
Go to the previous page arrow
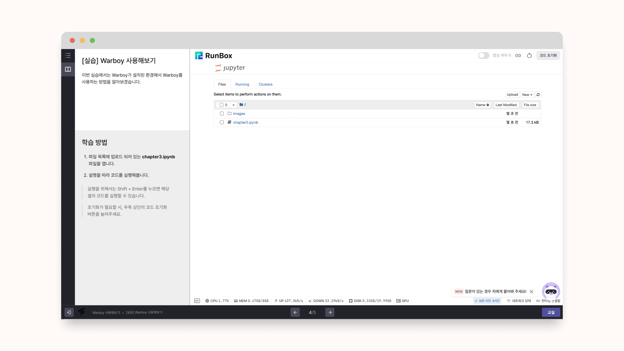(x=295, y=312)
